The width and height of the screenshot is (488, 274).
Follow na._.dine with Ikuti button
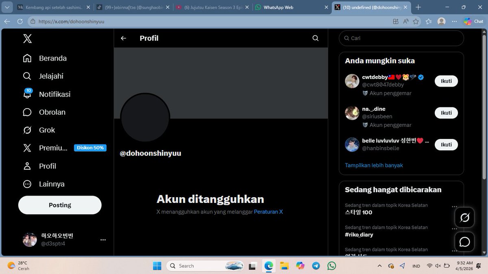446,113
